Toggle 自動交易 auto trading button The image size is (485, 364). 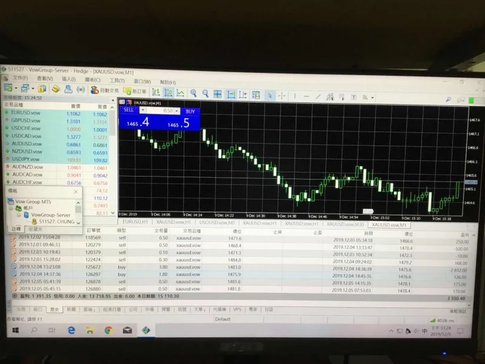pos(104,90)
